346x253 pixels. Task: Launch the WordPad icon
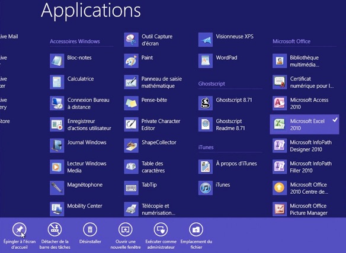point(206,60)
